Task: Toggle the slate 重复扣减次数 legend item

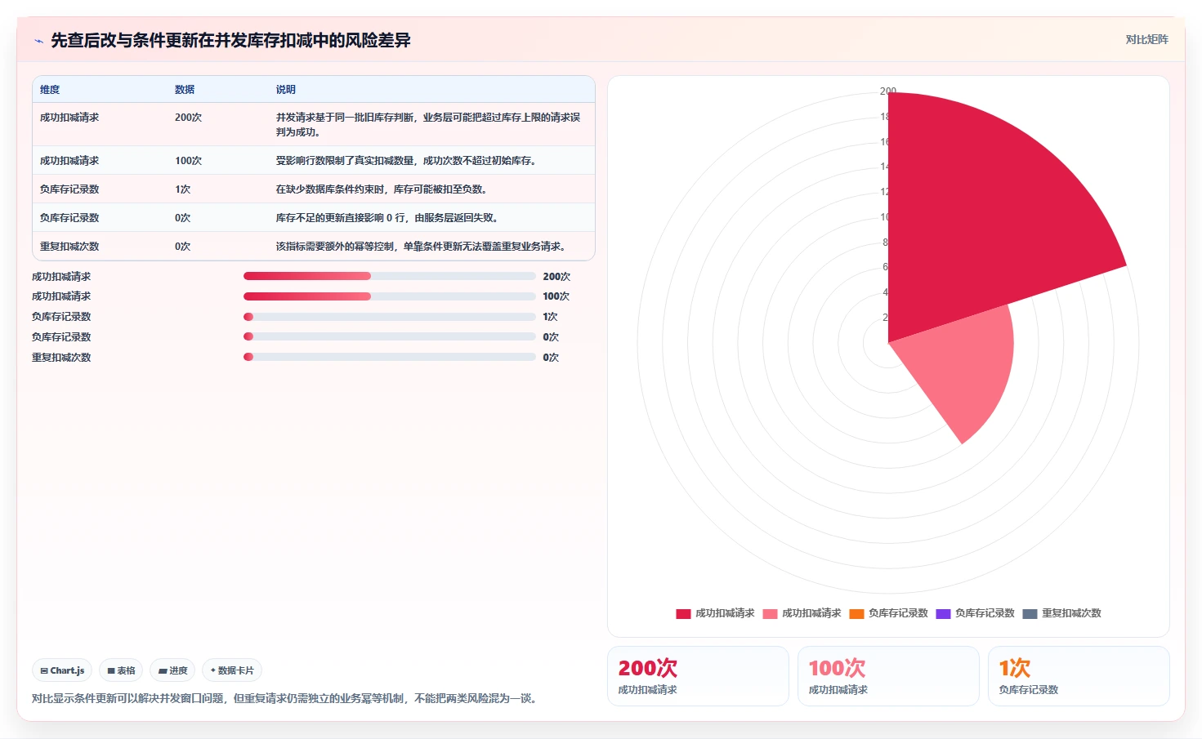Action: pyautogui.click(x=1061, y=613)
